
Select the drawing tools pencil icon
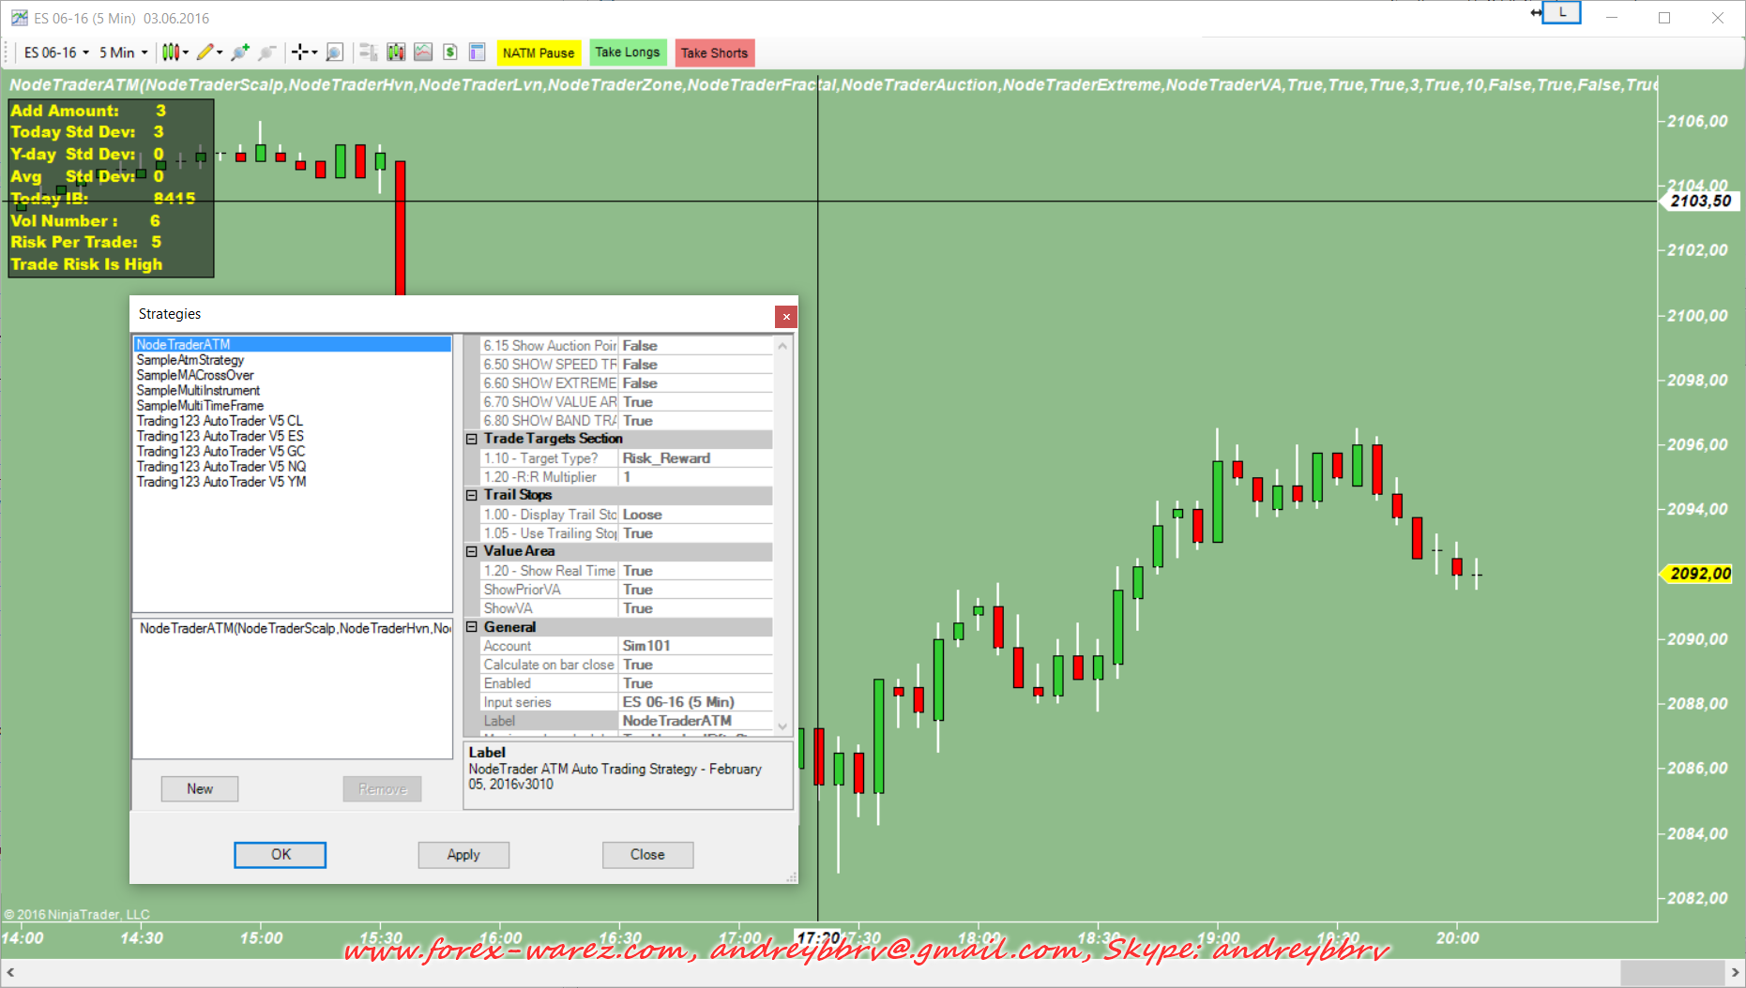pos(205,52)
